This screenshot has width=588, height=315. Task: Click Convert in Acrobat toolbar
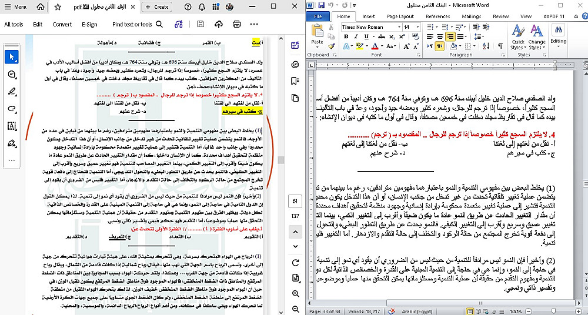tap(62, 24)
